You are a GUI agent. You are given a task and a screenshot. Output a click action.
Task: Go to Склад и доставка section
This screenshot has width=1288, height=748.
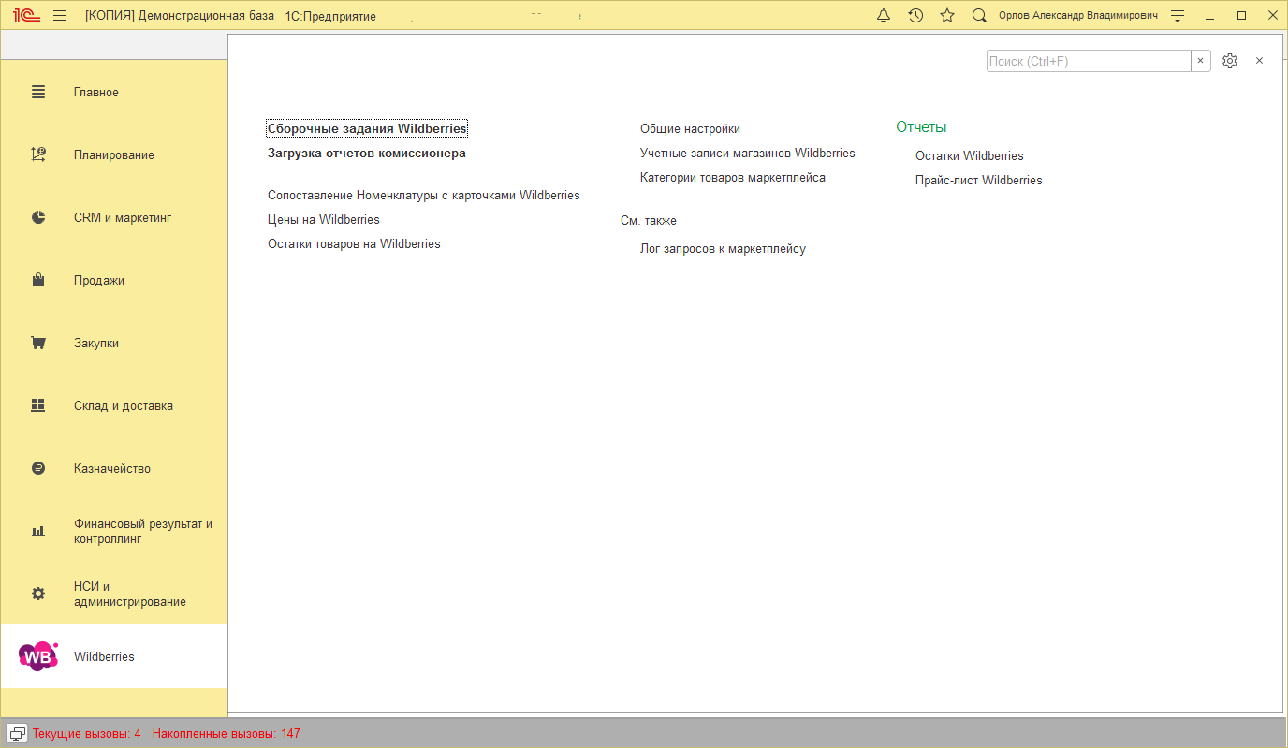[x=123, y=406]
